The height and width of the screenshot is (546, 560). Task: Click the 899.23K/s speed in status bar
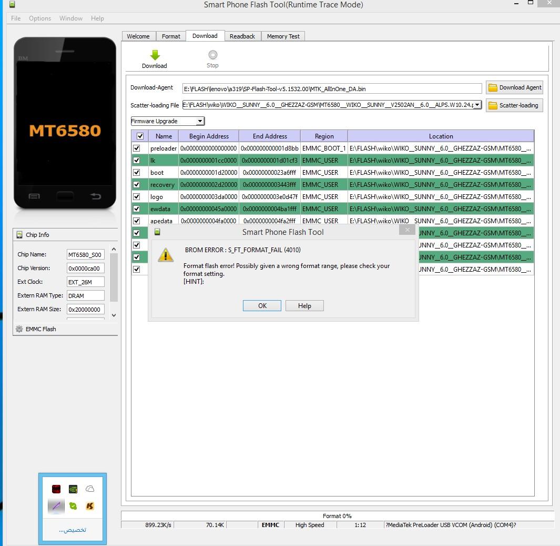[x=158, y=525]
